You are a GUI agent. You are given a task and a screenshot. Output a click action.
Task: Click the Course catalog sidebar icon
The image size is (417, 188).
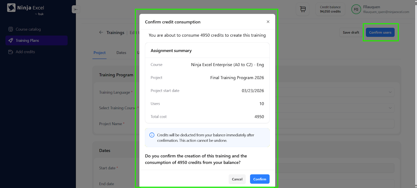click(11, 29)
